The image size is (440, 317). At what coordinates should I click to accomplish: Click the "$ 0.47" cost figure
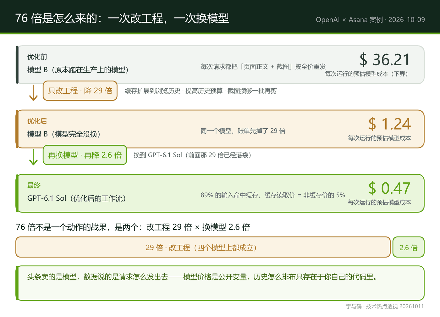pos(389,188)
